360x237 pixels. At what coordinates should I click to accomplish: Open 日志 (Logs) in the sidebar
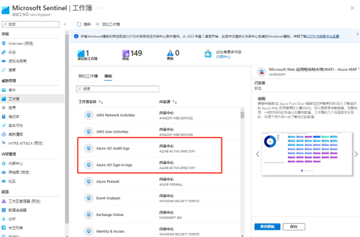pyautogui.click(x=12, y=53)
